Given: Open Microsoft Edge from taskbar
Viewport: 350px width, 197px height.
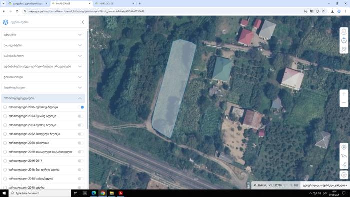Looking at the screenshot, I should pyautogui.click(x=94, y=193).
